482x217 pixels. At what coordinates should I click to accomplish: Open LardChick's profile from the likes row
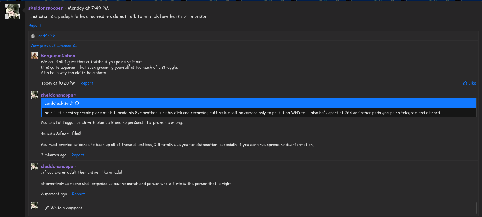point(46,36)
